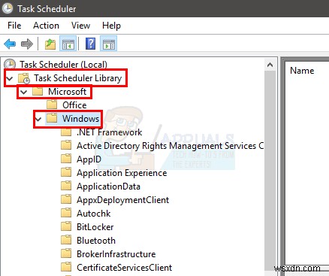The image size is (329, 276).
Task: Select the Task Scheduler Library label
Action: pos(78,78)
